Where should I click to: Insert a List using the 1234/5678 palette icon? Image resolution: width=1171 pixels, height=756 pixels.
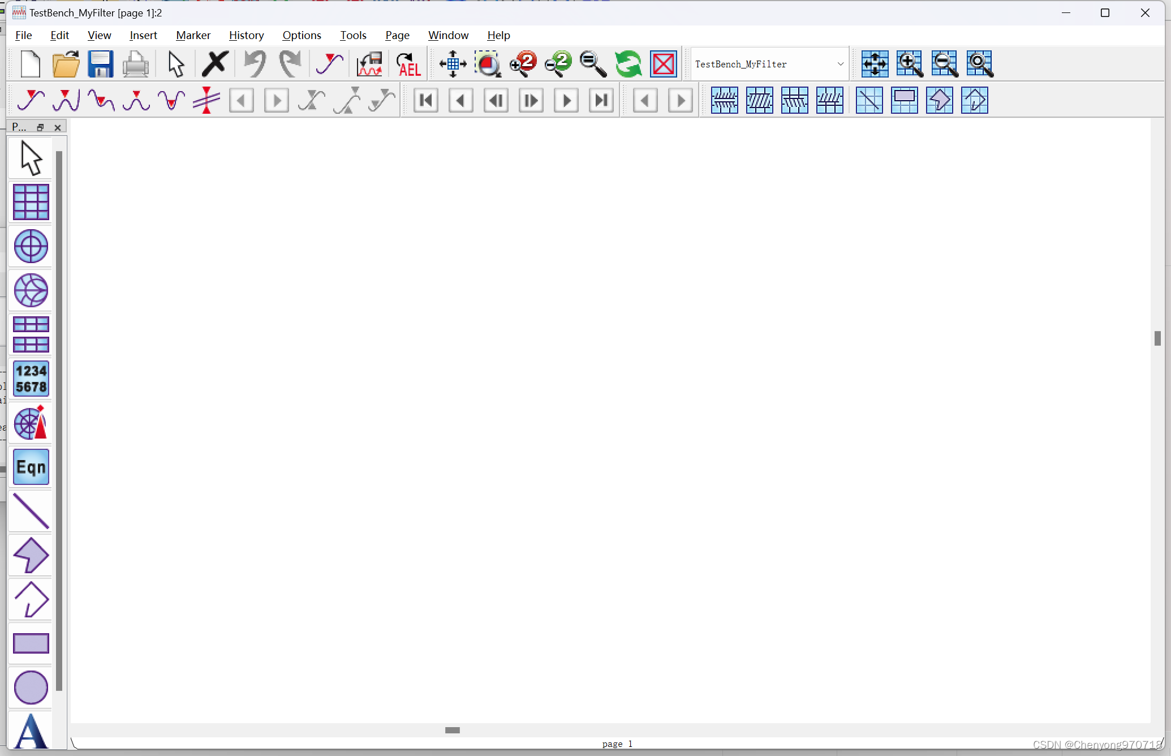point(31,379)
